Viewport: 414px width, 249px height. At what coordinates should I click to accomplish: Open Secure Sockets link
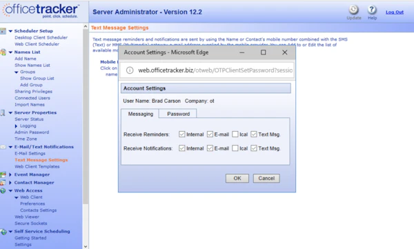pyautogui.click(x=30, y=223)
